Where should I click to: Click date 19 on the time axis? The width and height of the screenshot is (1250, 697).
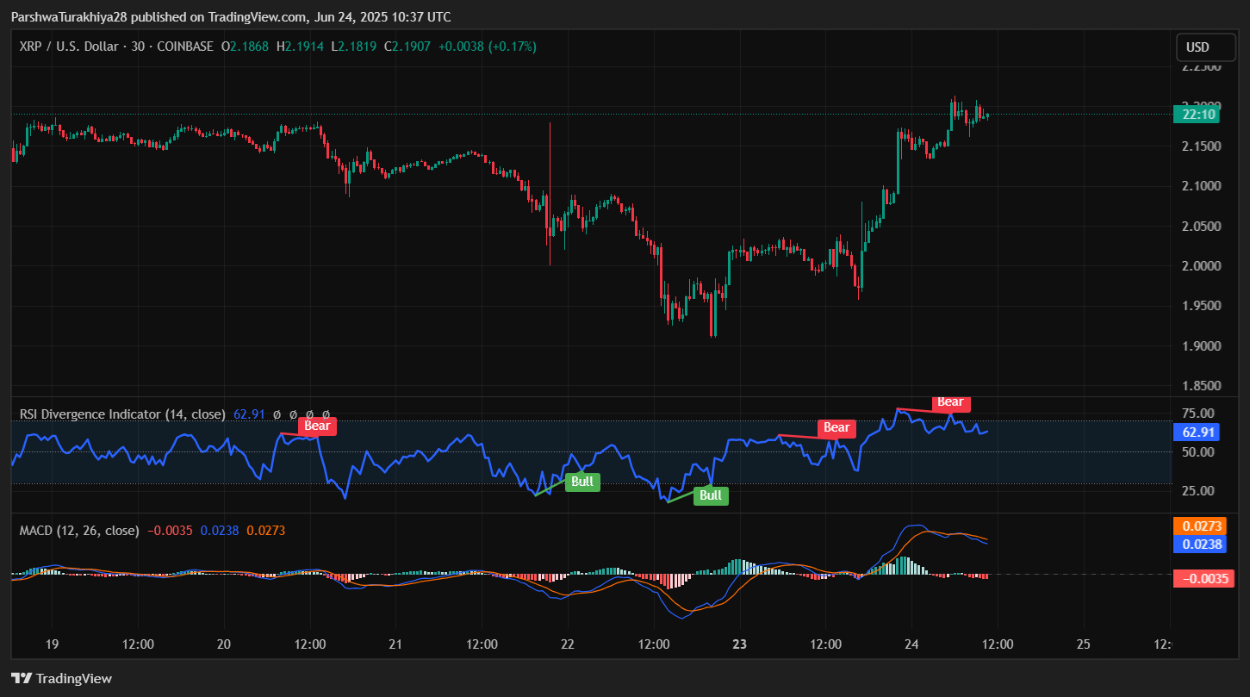tap(52, 644)
